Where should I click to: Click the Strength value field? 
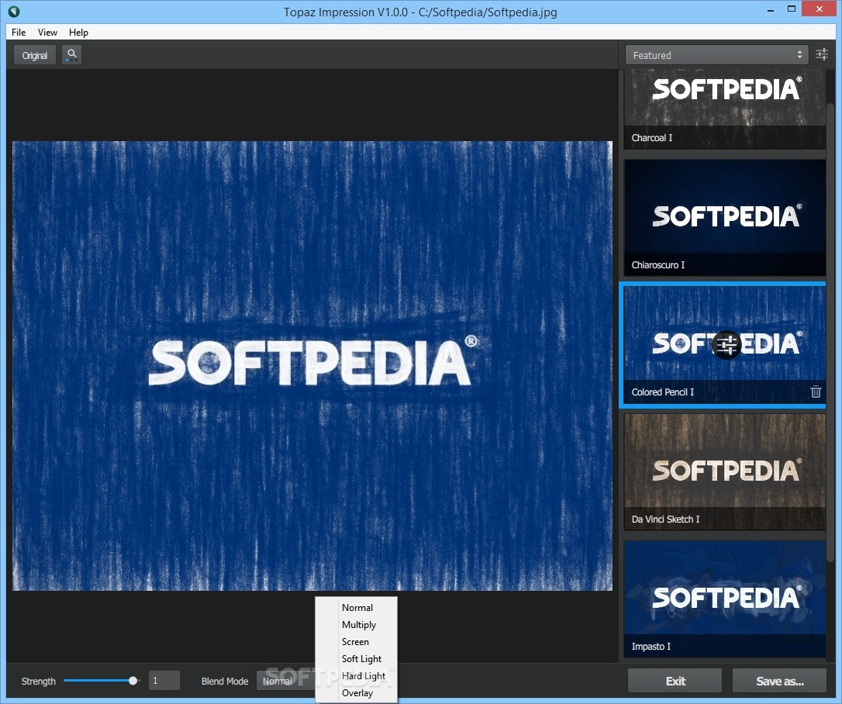164,681
